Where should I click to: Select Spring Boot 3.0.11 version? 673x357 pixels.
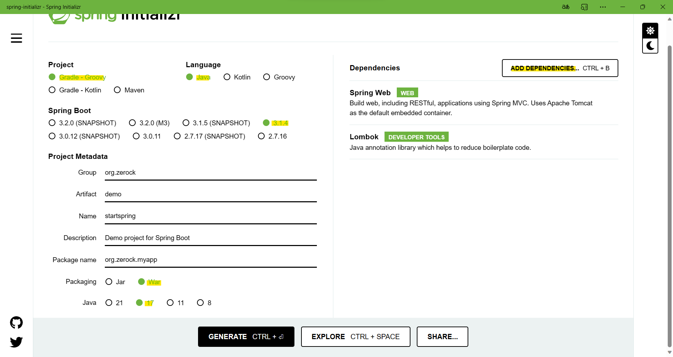coord(147,136)
